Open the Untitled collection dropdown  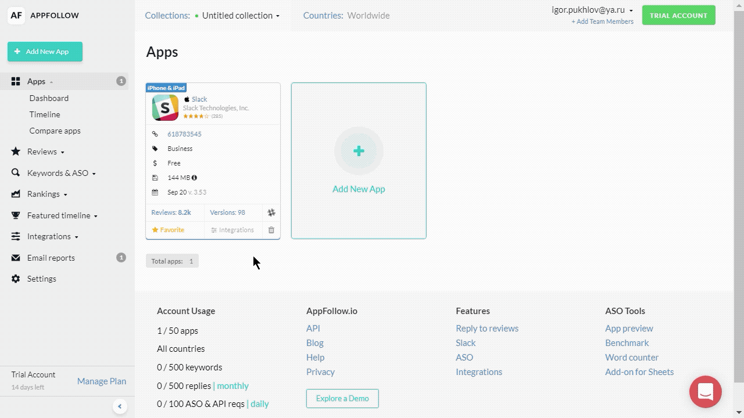pyautogui.click(x=241, y=16)
